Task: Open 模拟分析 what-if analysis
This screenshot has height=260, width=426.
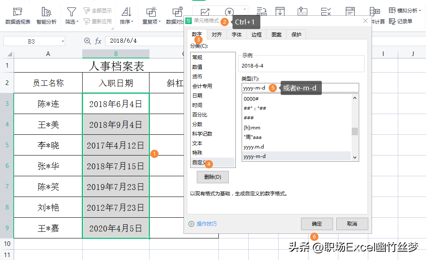Action: 405,11
